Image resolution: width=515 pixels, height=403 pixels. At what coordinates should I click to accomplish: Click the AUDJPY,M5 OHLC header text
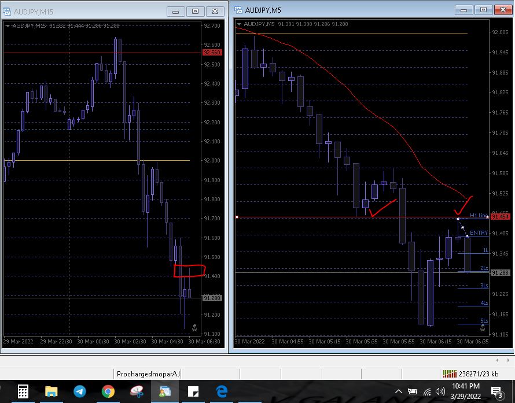(296, 24)
